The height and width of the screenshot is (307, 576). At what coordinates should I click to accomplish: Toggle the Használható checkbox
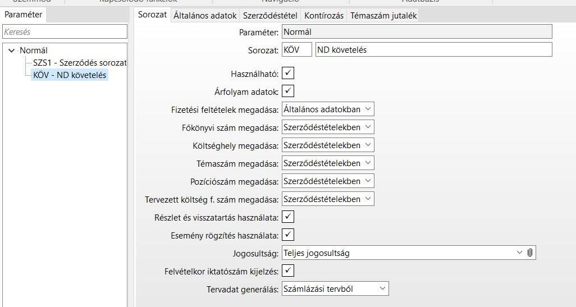coord(288,74)
